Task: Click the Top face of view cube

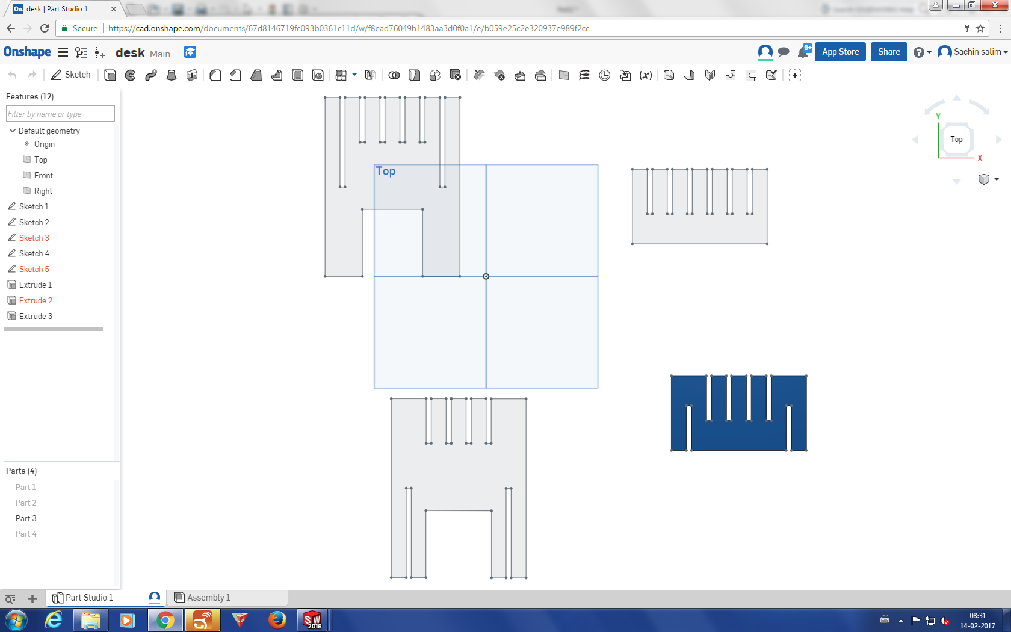Action: [956, 140]
